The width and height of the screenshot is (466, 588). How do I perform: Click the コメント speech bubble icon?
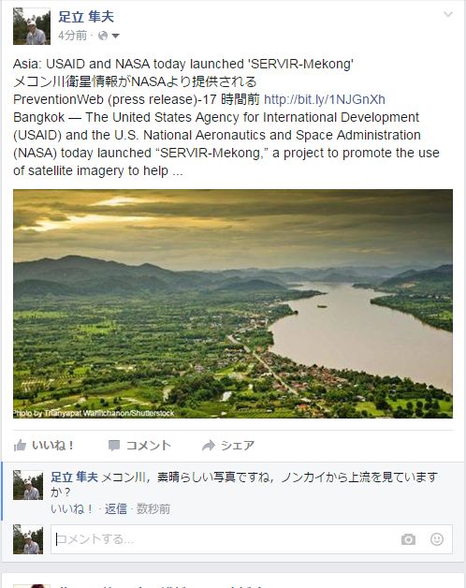114,446
